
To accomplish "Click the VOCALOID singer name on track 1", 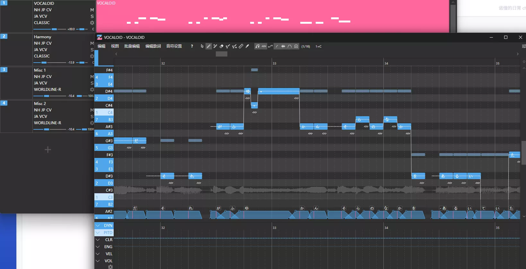I will [x=44, y=4].
